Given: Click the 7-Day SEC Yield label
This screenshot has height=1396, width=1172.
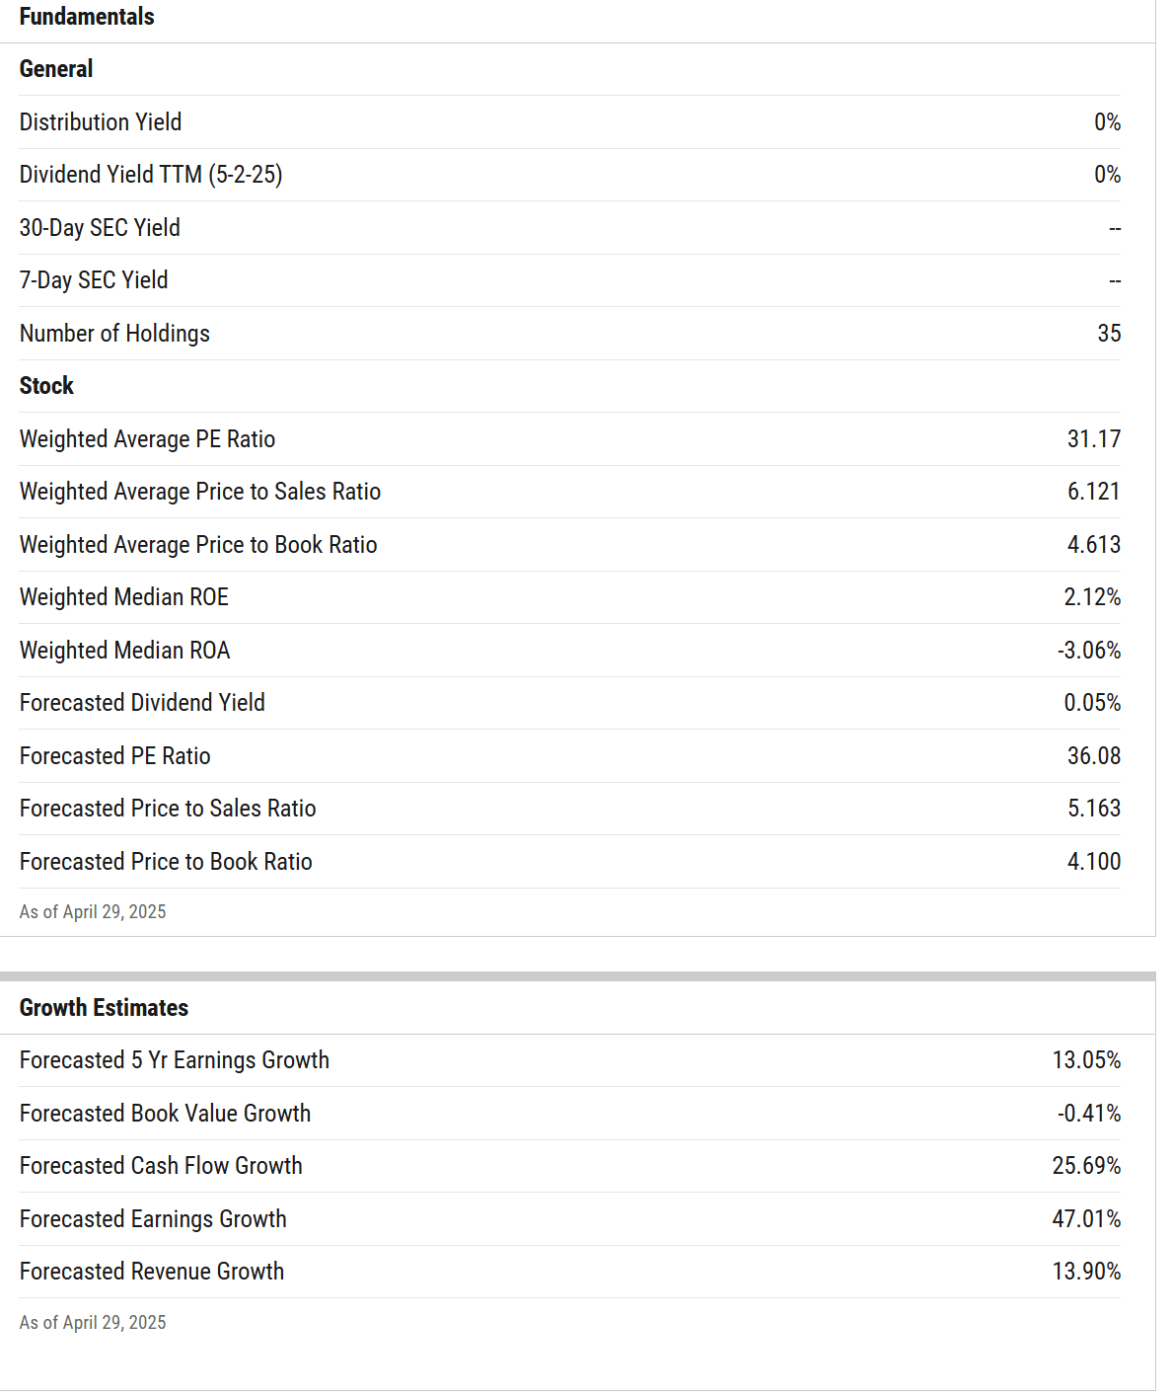Looking at the screenshot, I should [x=94, y=280].
